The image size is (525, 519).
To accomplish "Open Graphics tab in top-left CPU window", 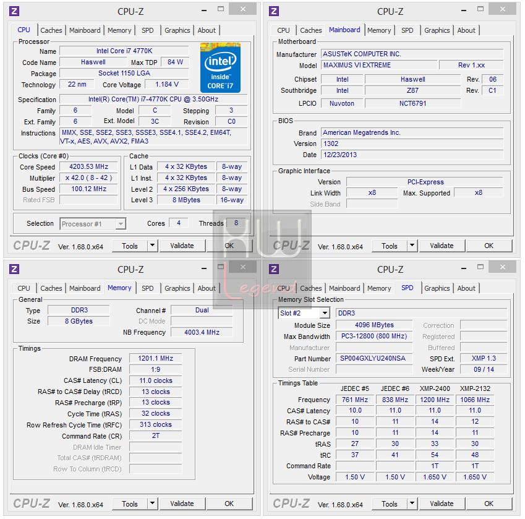I will tap(177, 30).
